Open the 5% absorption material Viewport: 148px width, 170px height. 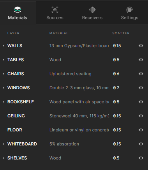tap(64, 144)
